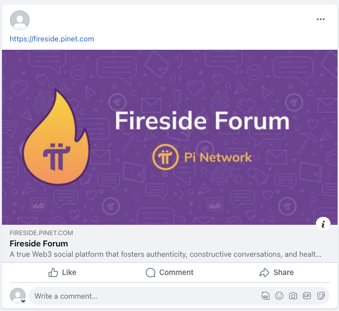Click the Share arrow icon
Viewport: 339px width, 311px height.
(x=264, y=273)
